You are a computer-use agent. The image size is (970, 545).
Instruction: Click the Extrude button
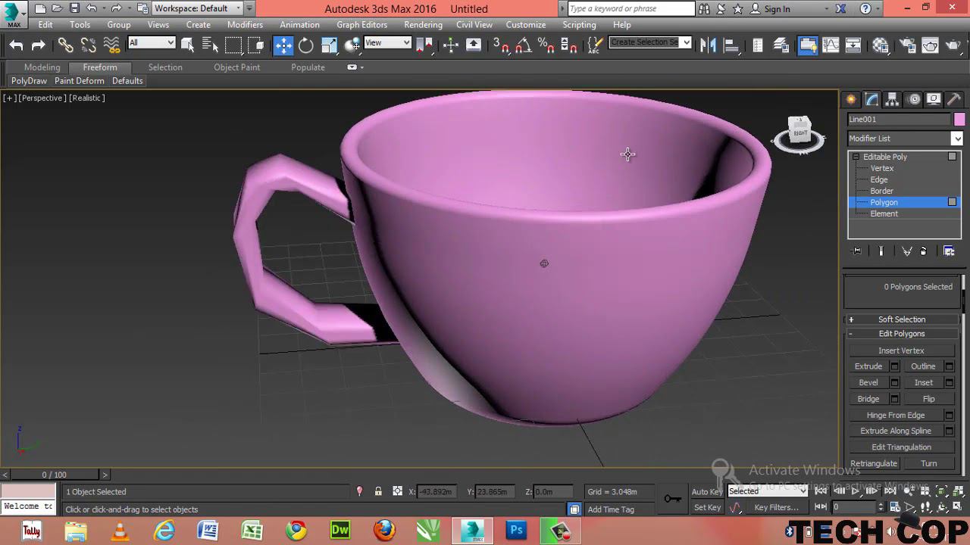[x=868, y=366]
